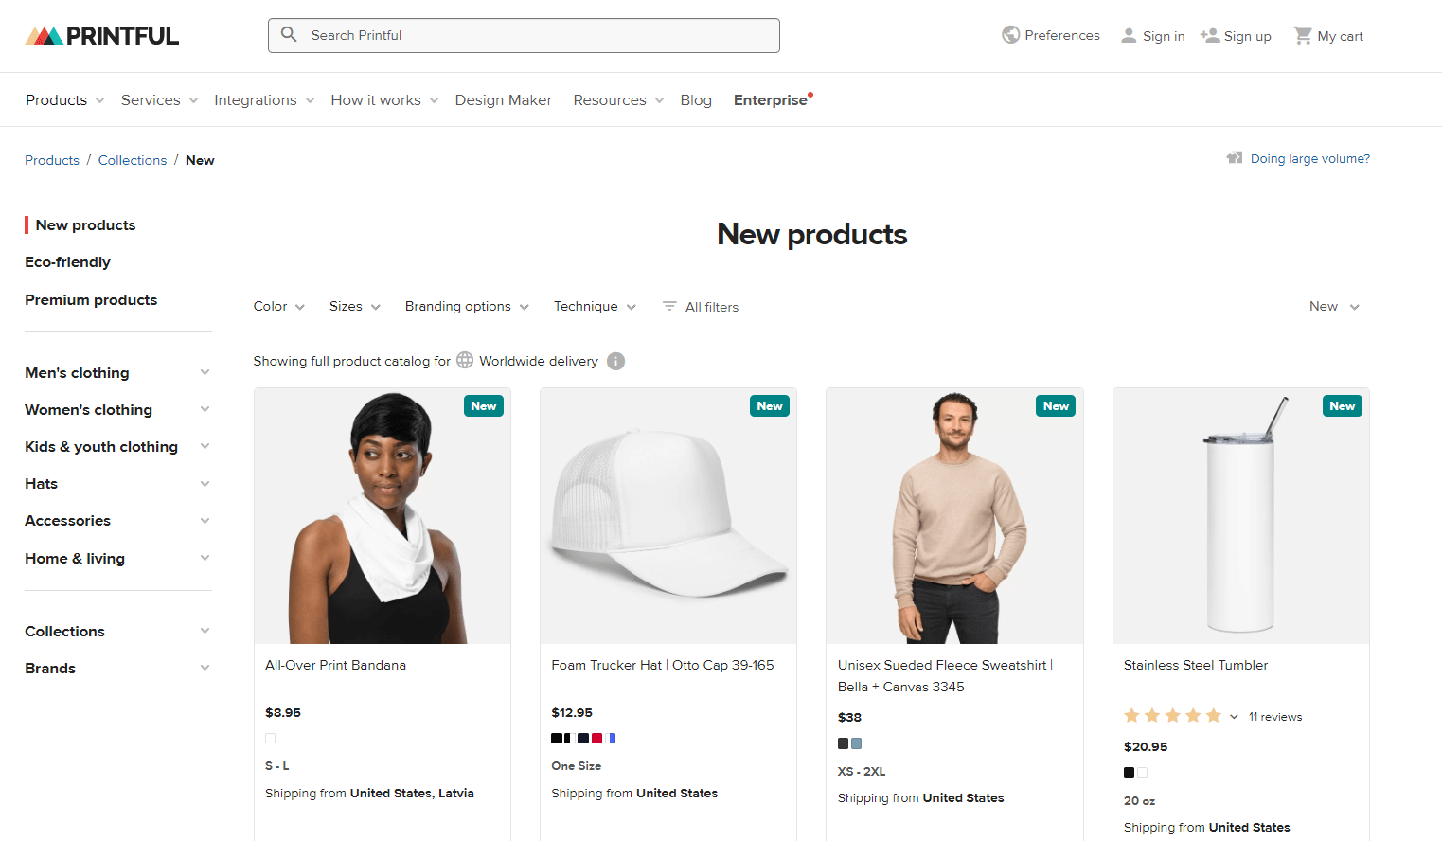This screenshot has height=841, width=1442.
Task: Click the Worldwide delivery info icon
Action: coord(615,361)
